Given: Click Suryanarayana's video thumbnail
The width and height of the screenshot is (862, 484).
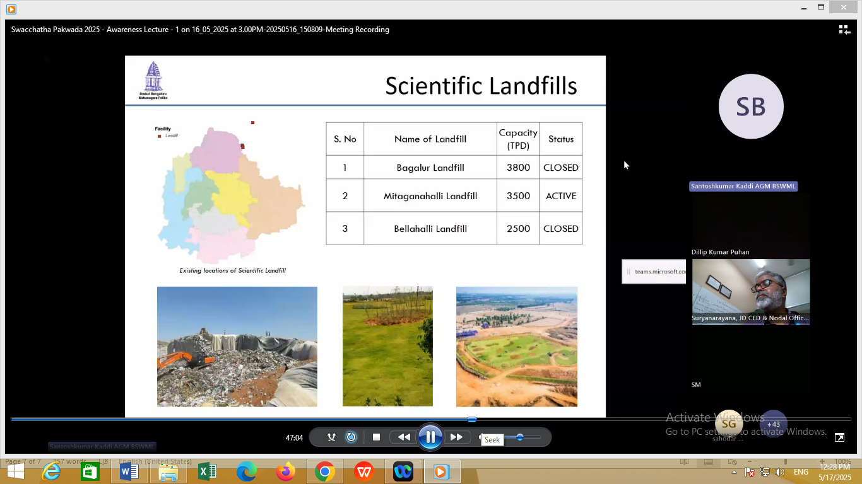Looking at the screenshot, I should [x=751, y=292].
